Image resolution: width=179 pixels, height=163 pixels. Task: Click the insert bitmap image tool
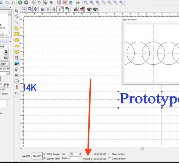(x=17, y=63)
